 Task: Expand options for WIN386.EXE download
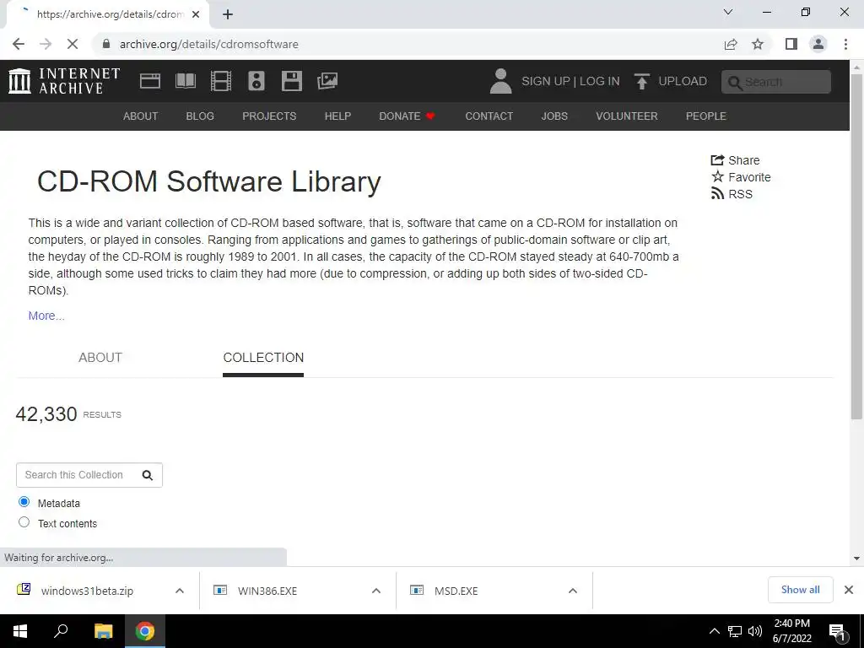click(x=376, y=591)
